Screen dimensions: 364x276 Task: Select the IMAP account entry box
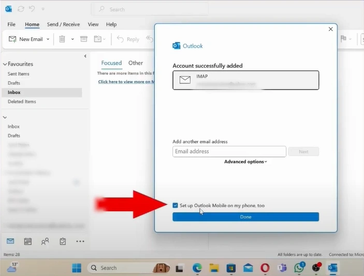coord(246,80)
